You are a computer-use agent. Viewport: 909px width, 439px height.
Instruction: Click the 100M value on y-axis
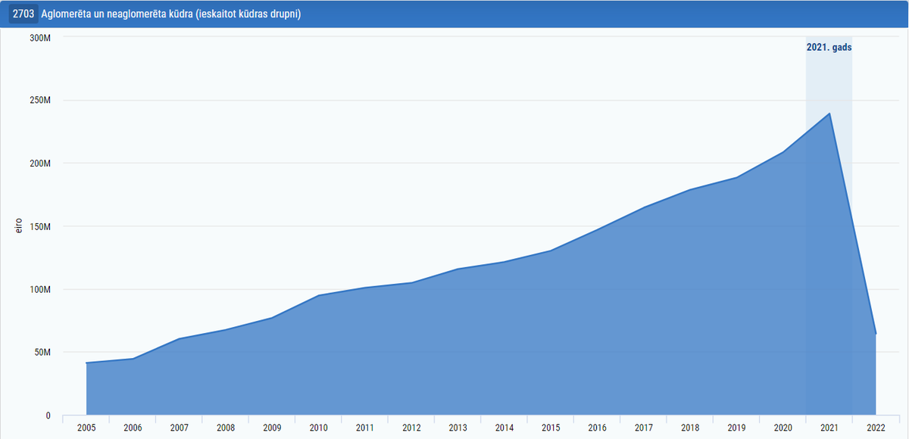(x=40, y=289)
